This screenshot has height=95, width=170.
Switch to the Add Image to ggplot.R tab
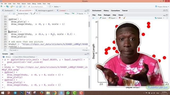click(x=45, y=11)
